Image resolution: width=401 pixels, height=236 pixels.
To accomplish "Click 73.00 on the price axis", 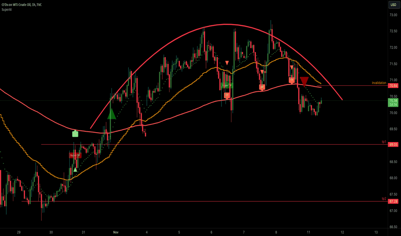I will (393, 15).
